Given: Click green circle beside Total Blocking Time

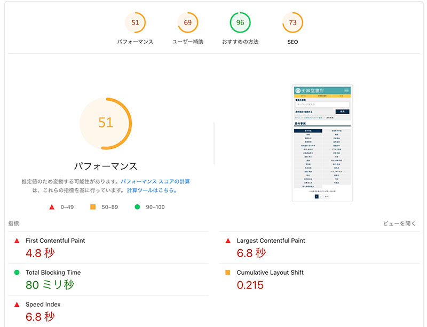Looking at the screenshot, I should (17, 272).
